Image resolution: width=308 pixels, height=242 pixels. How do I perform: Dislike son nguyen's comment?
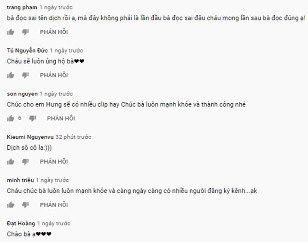pos(32,118)
